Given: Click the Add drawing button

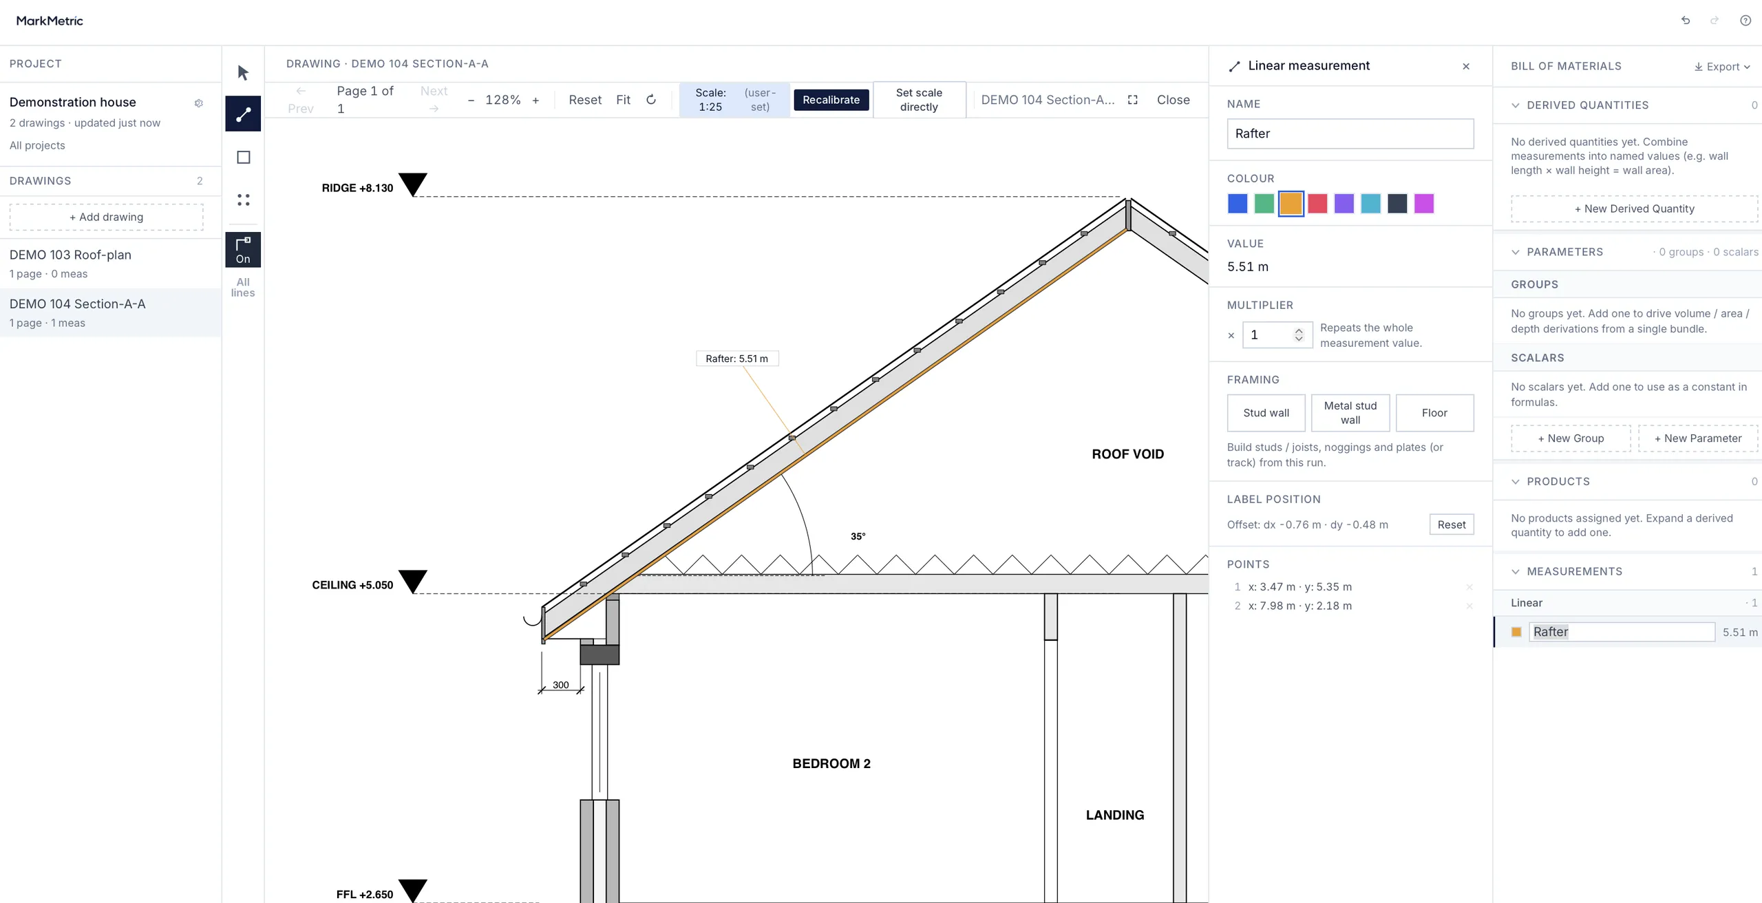Looking at the screenshot, I should [106, 217].
